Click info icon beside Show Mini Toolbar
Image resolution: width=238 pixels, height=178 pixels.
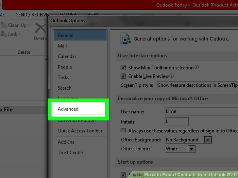coord(196,67)
